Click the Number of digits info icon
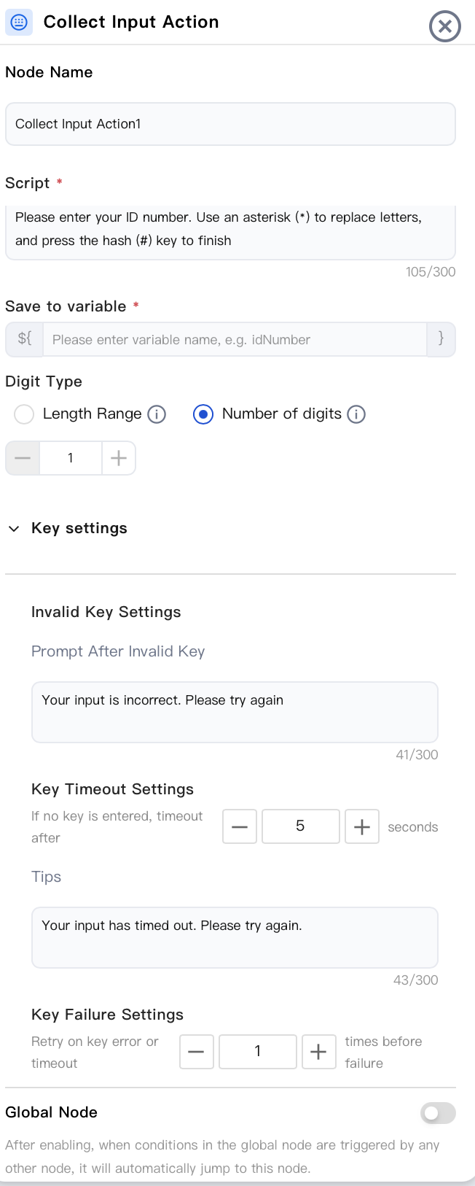 pos(356,414)
